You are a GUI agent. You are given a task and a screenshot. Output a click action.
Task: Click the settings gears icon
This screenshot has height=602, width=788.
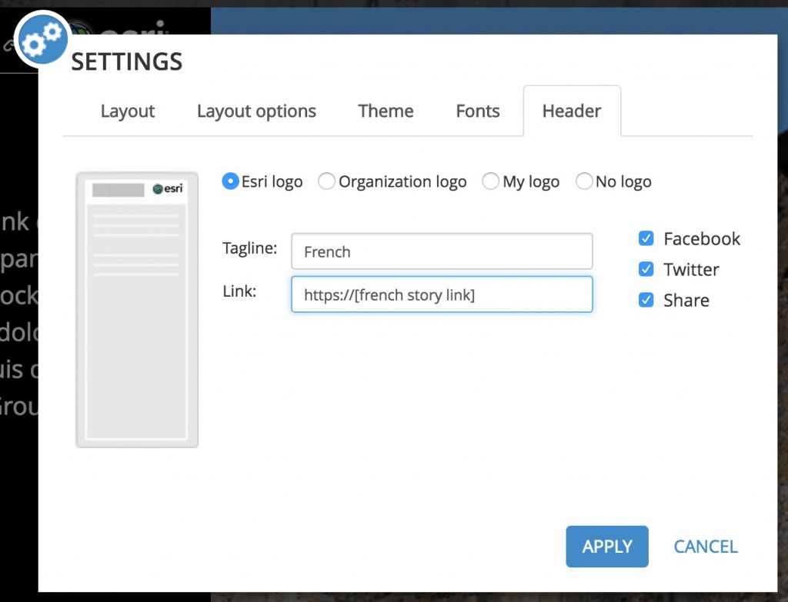(42, 41)
